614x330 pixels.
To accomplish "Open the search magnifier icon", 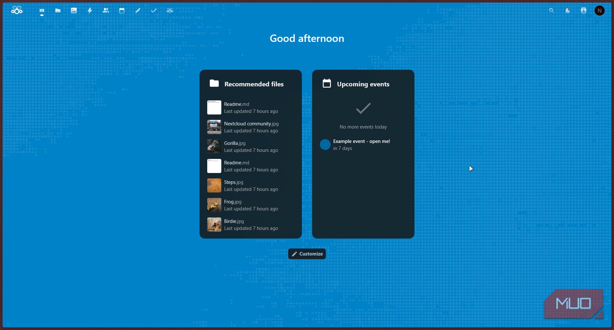I will [x=551, y=11].
